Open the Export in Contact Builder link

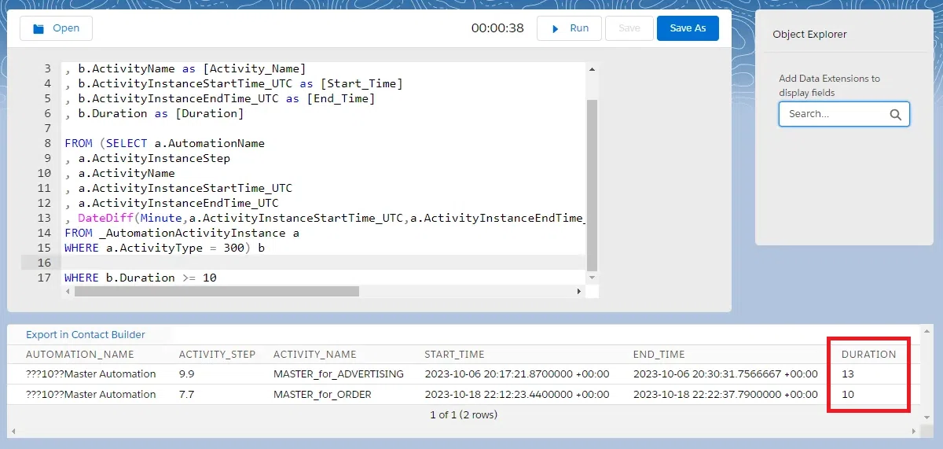86,334
